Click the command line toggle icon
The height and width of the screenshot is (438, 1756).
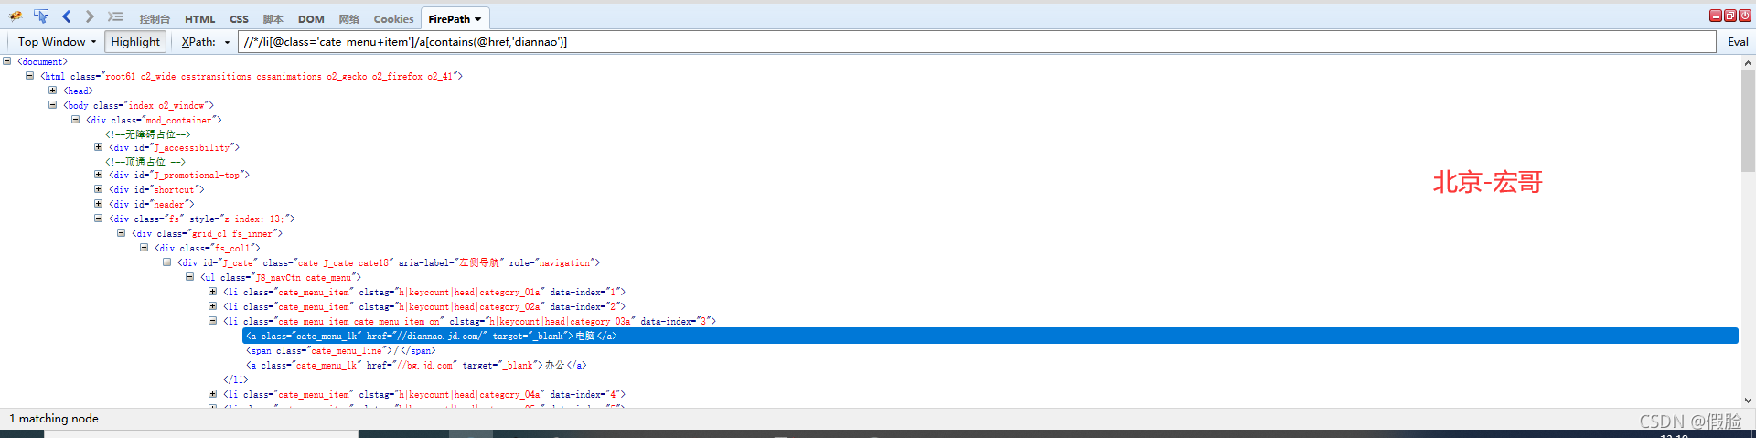[115, 16]
